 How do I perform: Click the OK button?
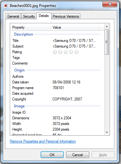pyautogui.click(x=52, y=155)
